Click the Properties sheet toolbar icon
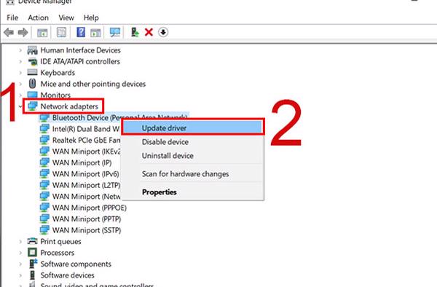This screenshot has height=287, width=437. 62,32
